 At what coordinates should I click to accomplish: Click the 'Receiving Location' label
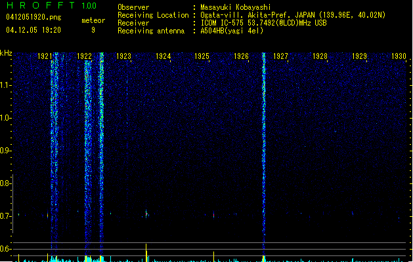153,15
